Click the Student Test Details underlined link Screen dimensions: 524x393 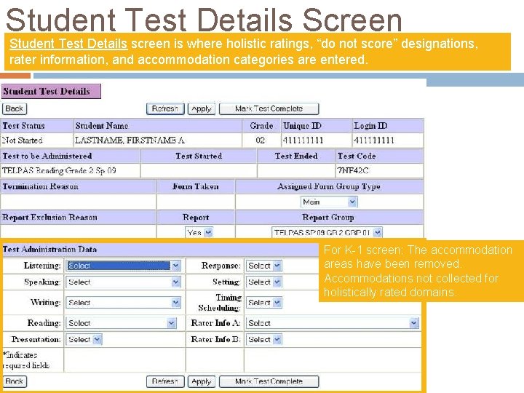click(x=68, y=44)
